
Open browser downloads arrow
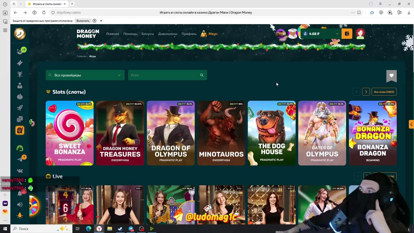tap(409, 13)
